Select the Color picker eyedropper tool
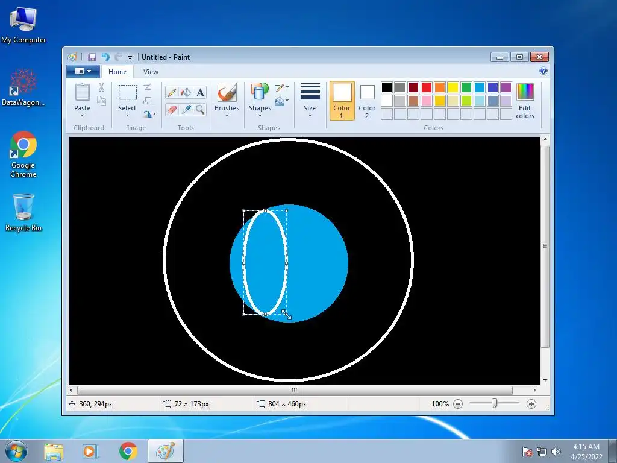 pyautogui.click(x=186, y=109)
